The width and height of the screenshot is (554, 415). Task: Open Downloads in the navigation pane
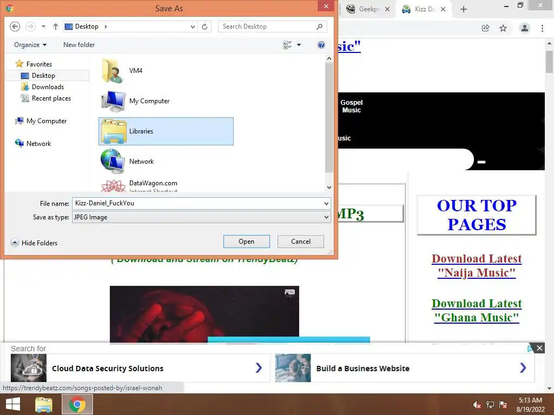pos(42,87)
